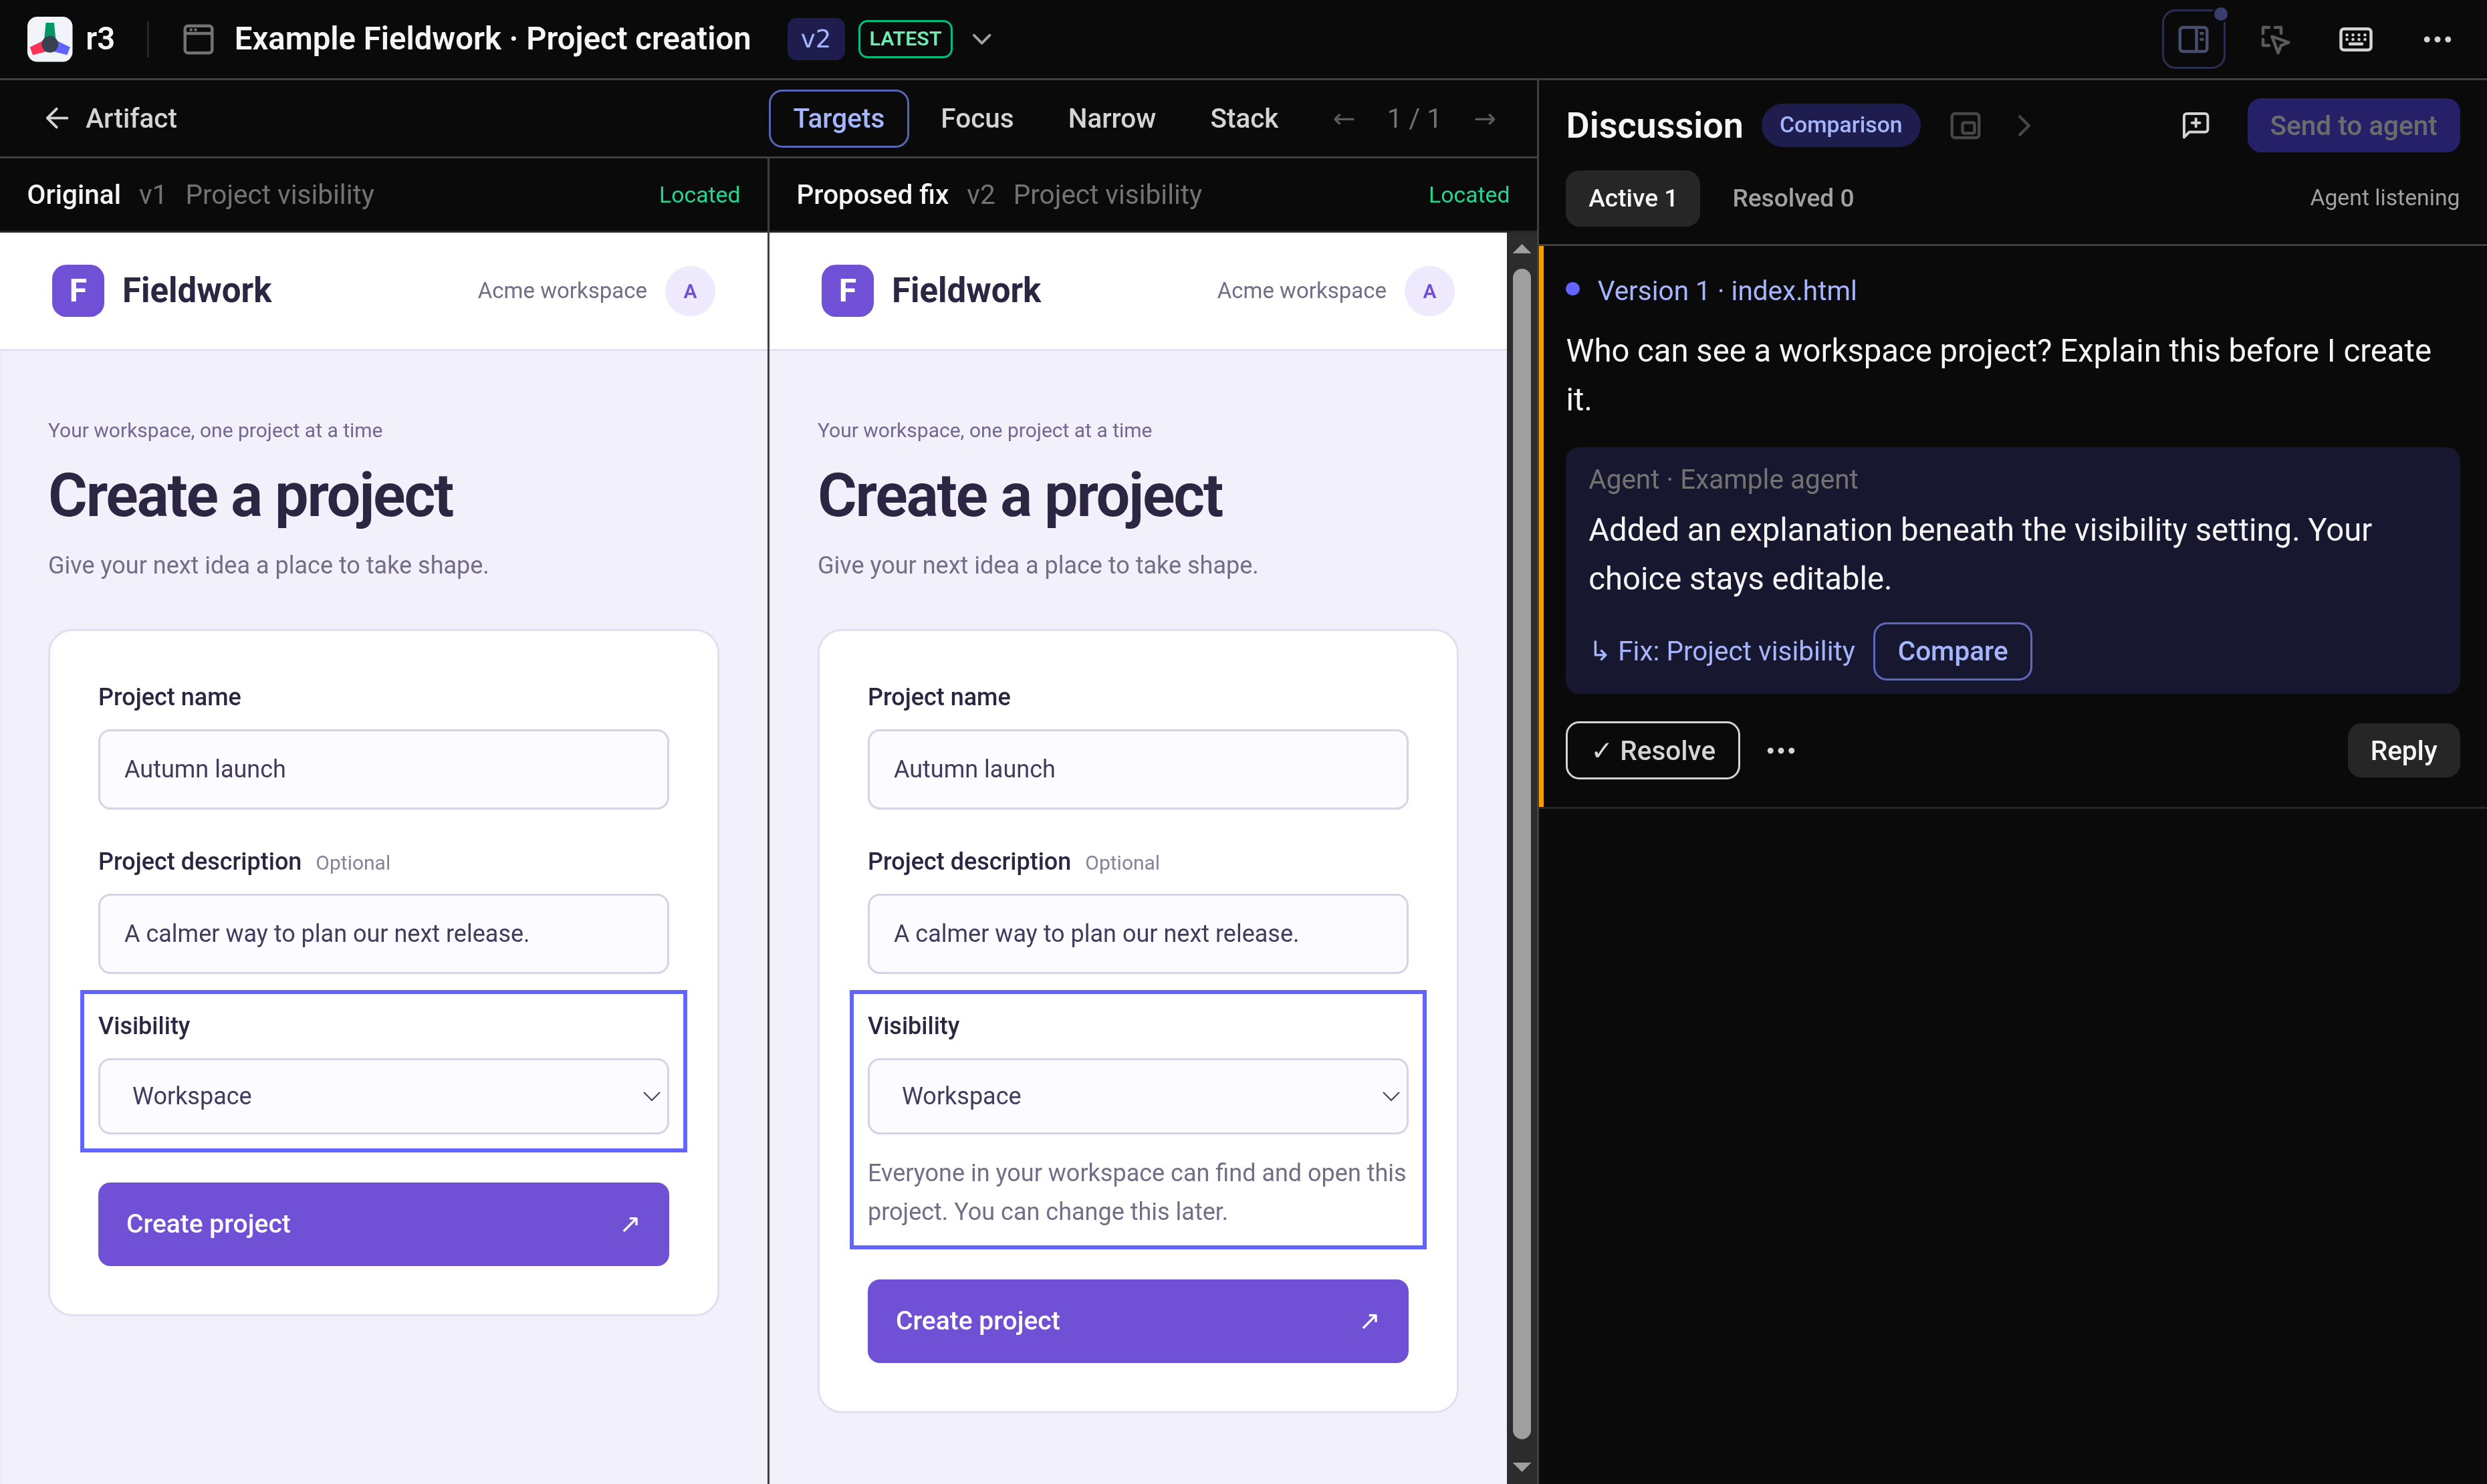Image resolution: width=2487 pixels, height=1484 pixels.
Task: Click the r3 app logo
Action: click(50, 39)
